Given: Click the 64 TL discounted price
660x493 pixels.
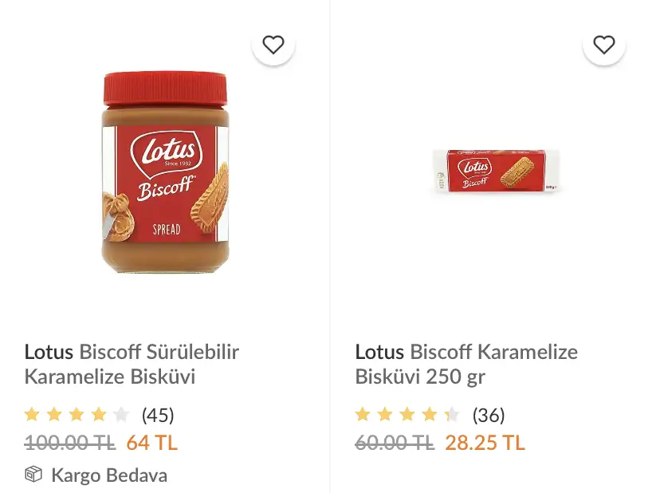Looking at the screenshot, I should 151,442.
